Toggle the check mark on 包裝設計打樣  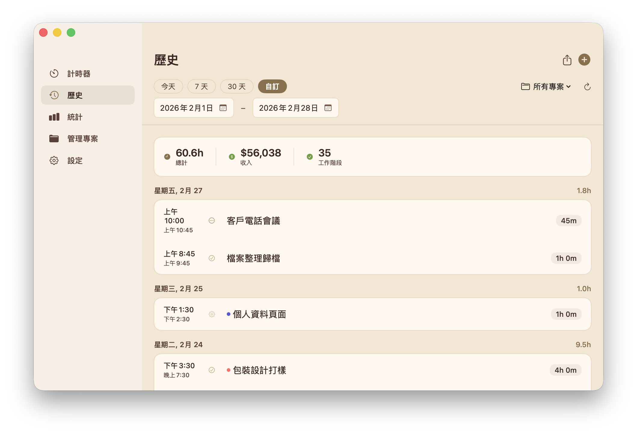[x=212, y=370]
